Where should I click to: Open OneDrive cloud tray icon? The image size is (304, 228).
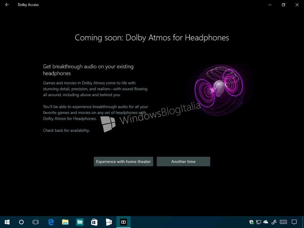coord(266,222)
